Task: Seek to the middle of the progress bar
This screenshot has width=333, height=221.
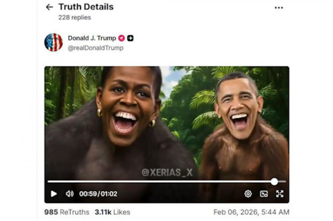Action: [x=167, y=182]
